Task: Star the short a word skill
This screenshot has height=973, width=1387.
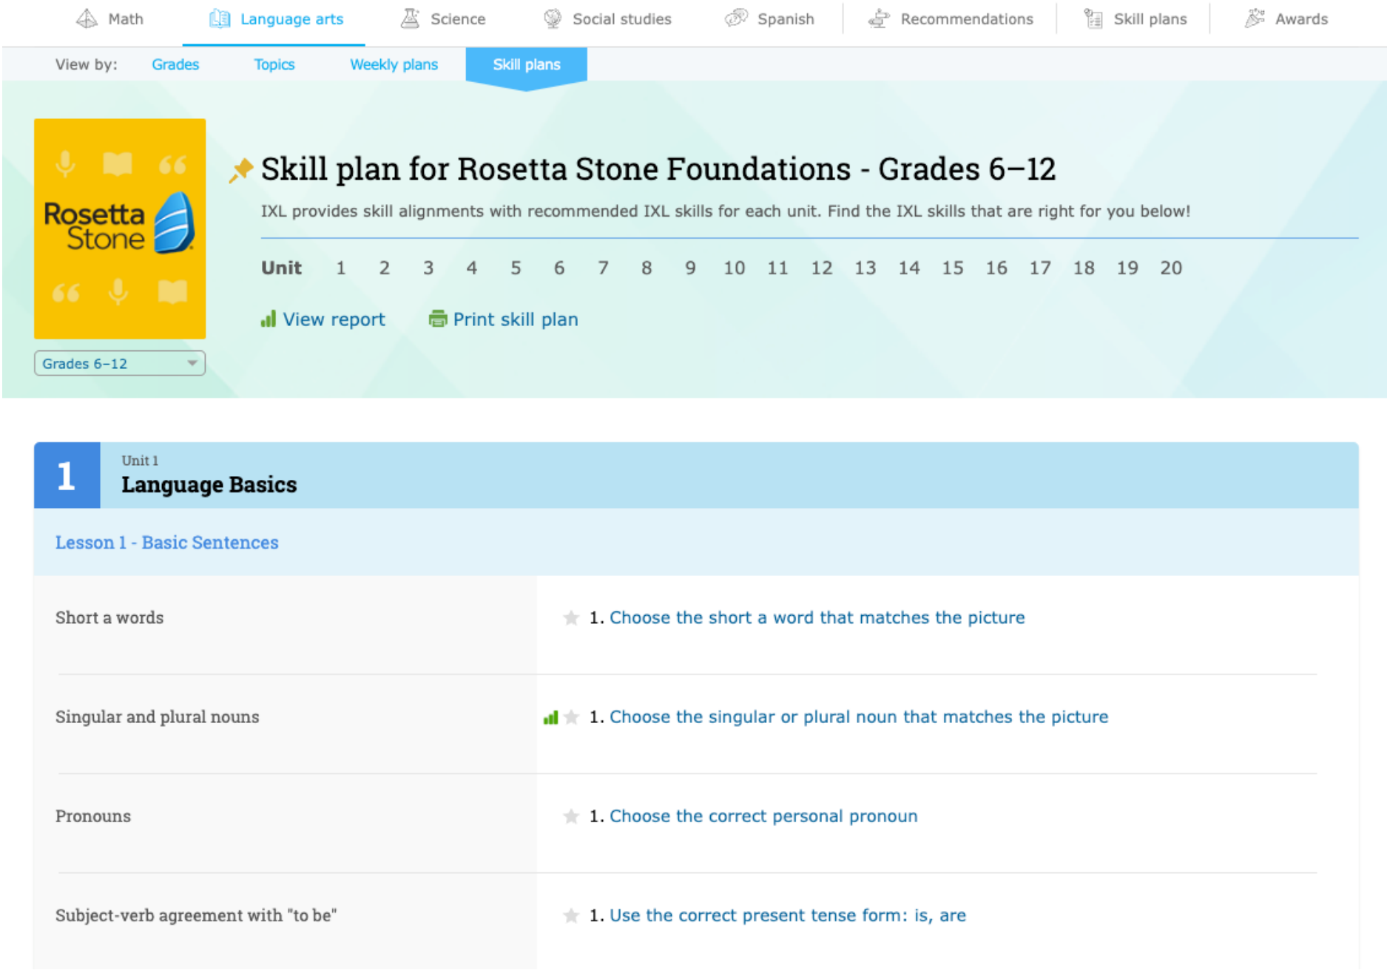Action: tap(571, 618)
